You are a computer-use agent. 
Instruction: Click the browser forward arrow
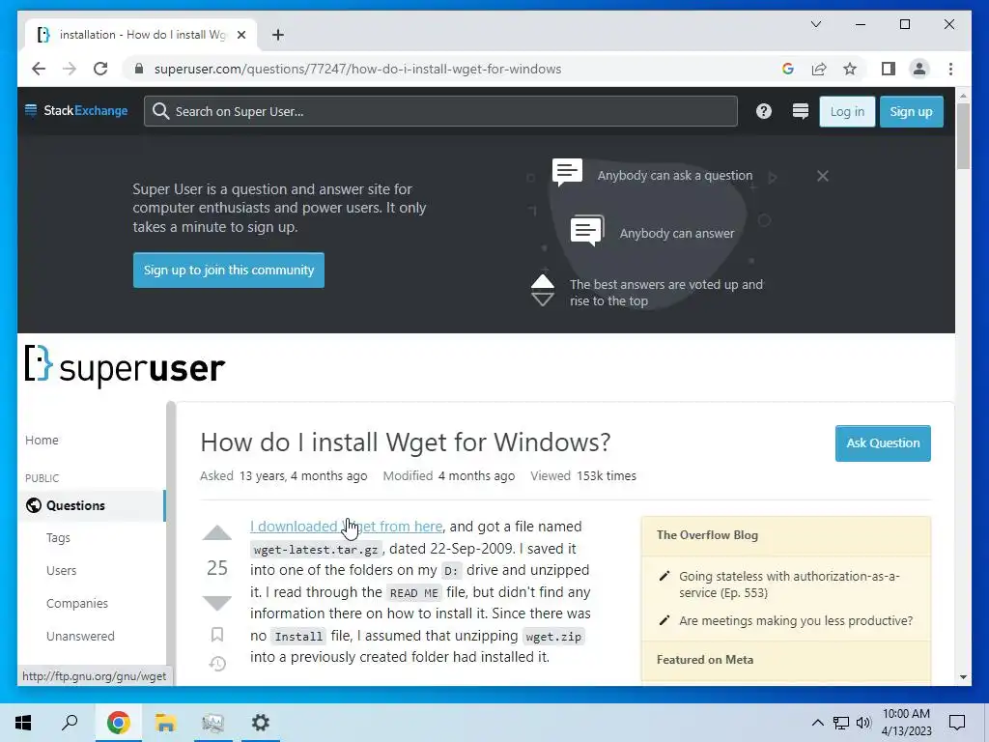click(x=70, y=69)
